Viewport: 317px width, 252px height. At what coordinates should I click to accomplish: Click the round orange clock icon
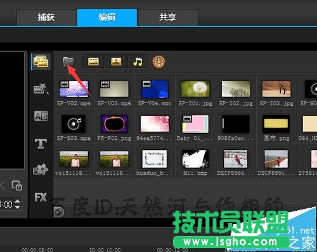pos(158,62)
